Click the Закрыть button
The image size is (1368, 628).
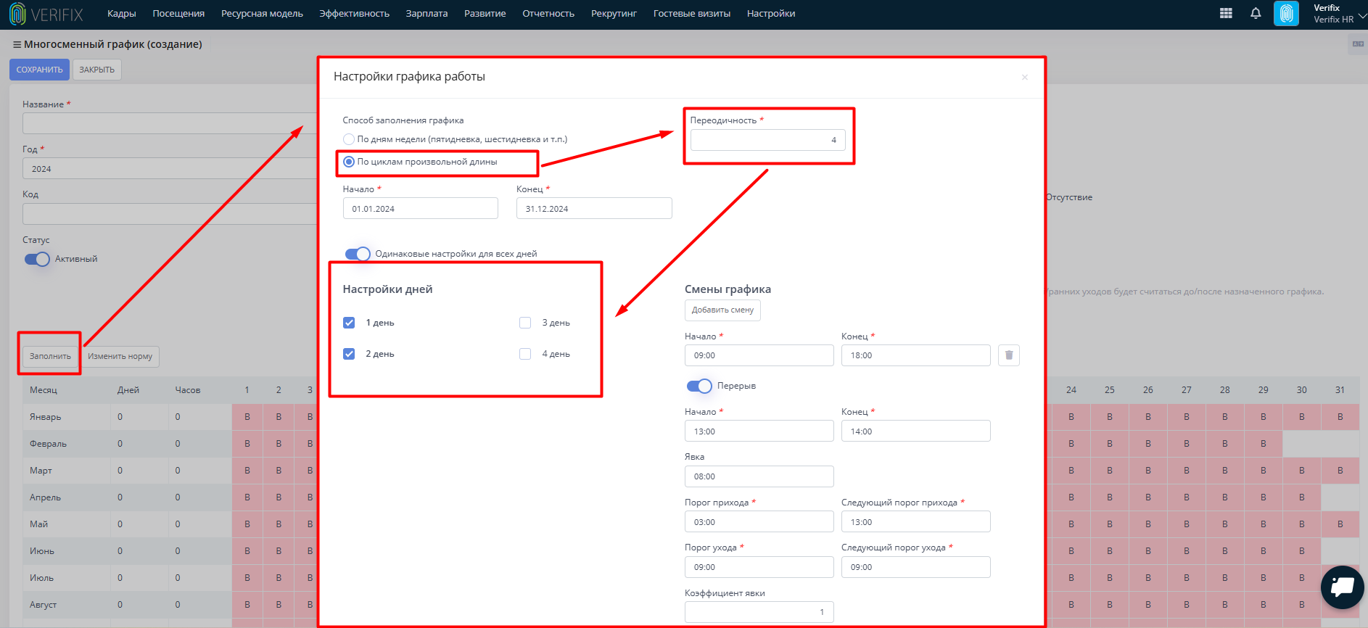click(96, 70)
